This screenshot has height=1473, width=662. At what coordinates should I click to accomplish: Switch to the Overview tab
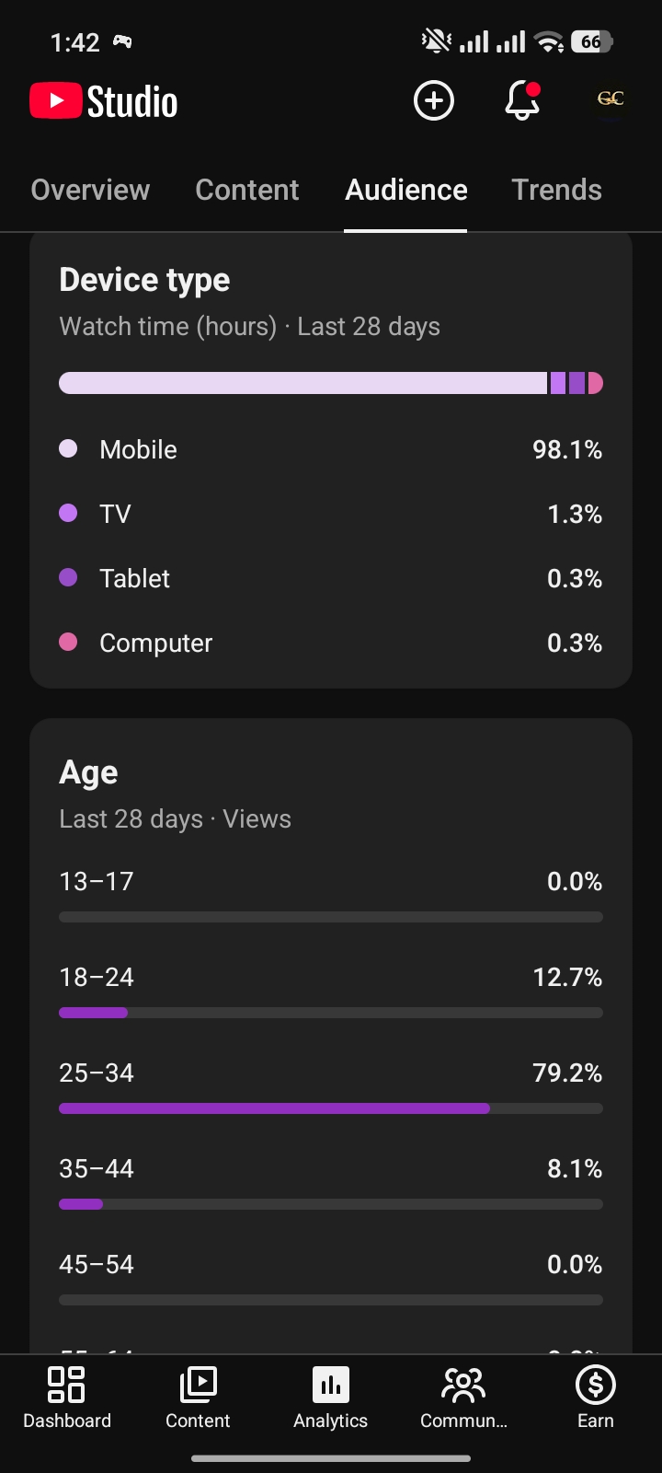[x=90, y=190]
